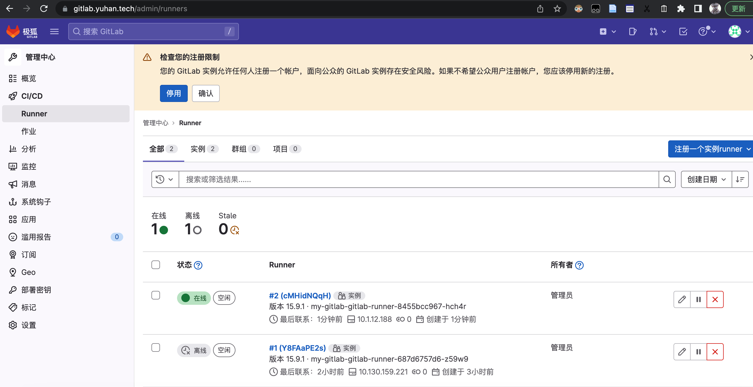Delete runner #1 with red X
The image size is (753, 387).
click(x=715, y=352)
